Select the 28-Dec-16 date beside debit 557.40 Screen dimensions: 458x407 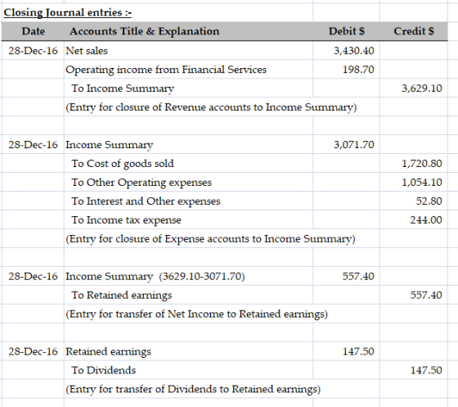point(33,276)
